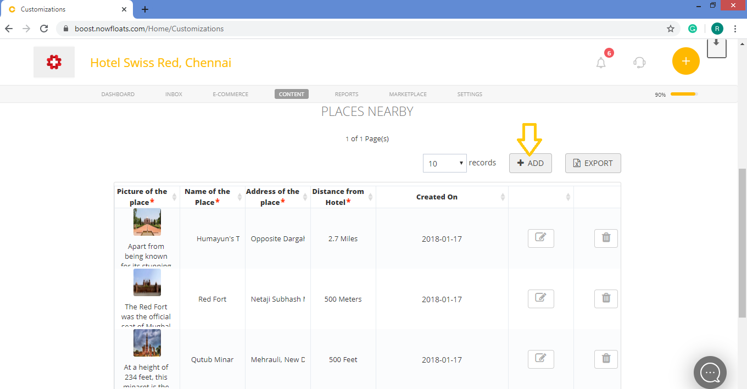
Task: Switch to the REPORTS tab
Action: pos(347,94)
